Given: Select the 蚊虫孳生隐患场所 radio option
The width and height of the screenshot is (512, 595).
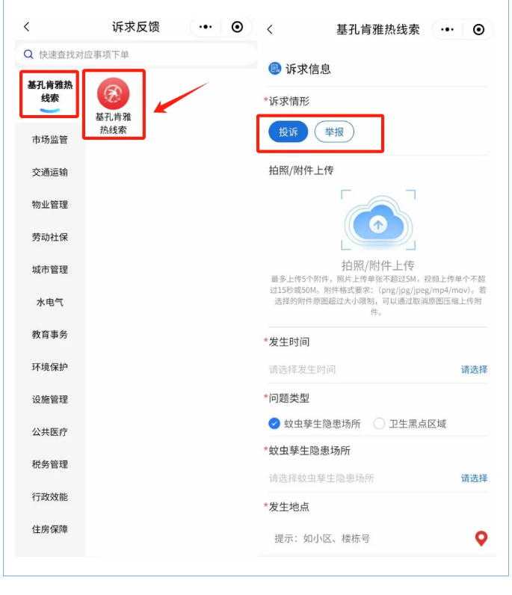Looking at the screenshot, I should [274, 424].
